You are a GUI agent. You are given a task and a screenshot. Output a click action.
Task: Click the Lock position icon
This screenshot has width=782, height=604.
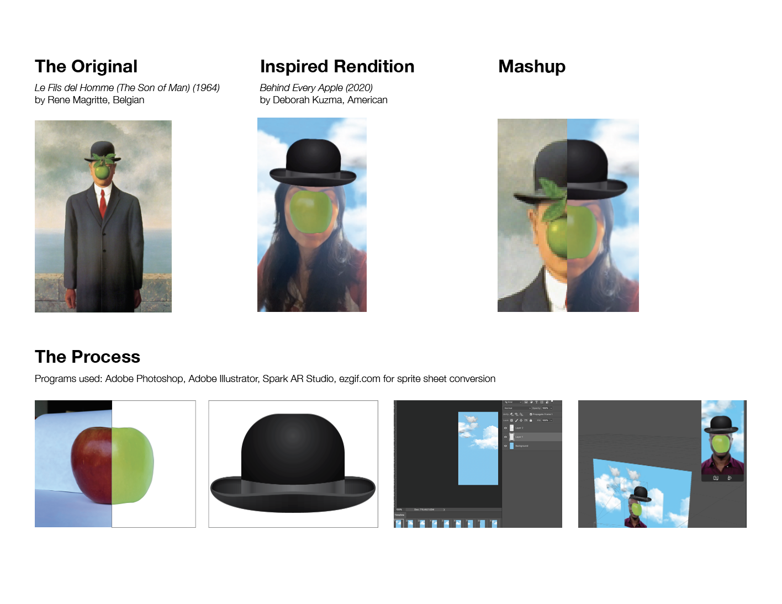521,420
